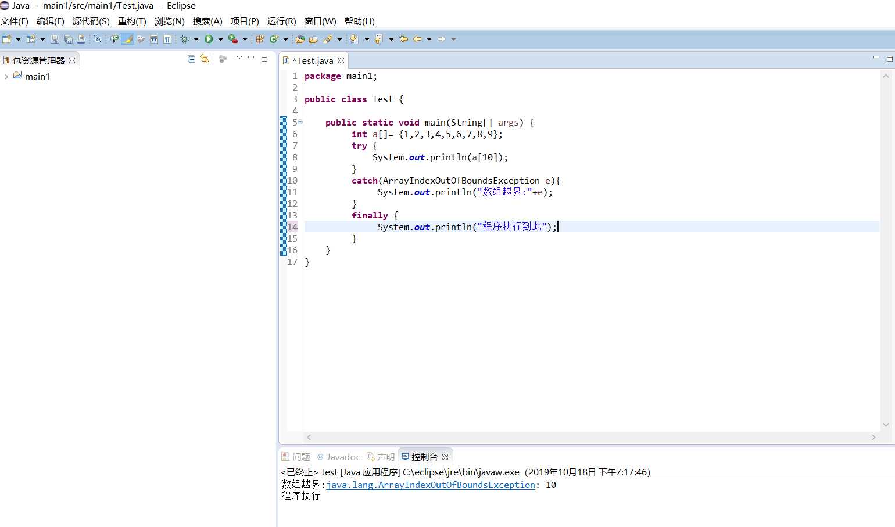Close the Test.java editor tab
This screenshot has width=895, height=527.
coord(341,60)
